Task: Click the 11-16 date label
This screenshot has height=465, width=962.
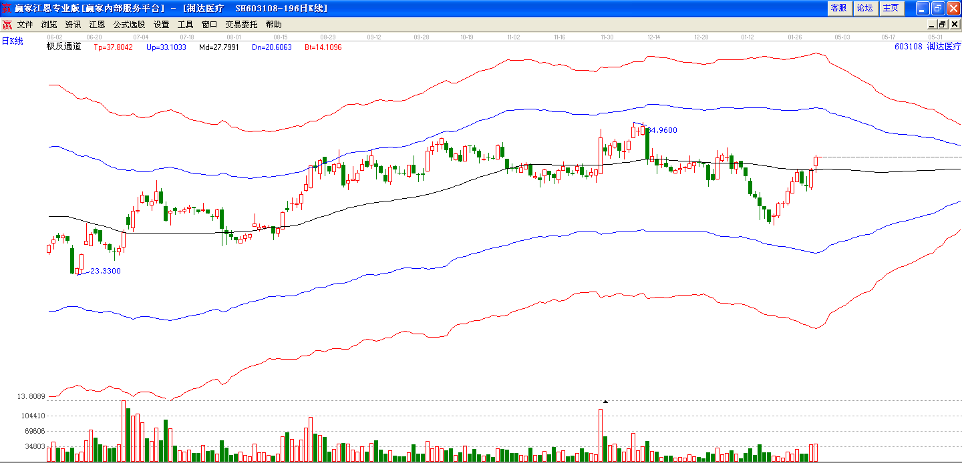Action: (x=560, y=37)
